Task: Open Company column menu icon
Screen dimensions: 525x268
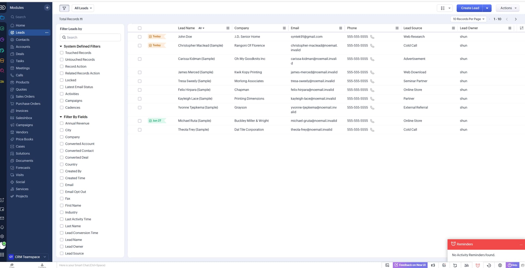Action: click(x=284, y=28)
